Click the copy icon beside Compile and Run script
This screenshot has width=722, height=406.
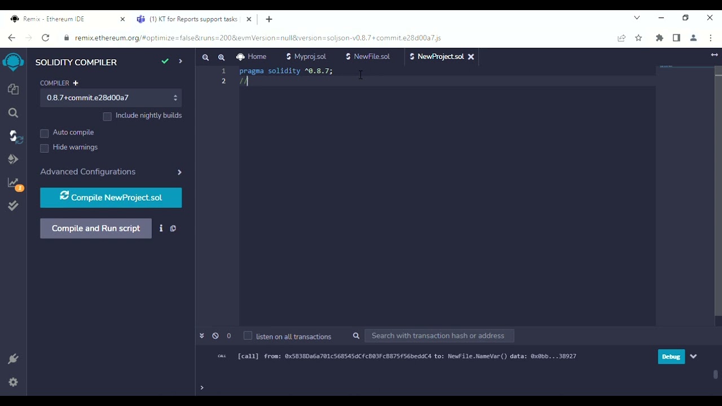click(173, 228)
